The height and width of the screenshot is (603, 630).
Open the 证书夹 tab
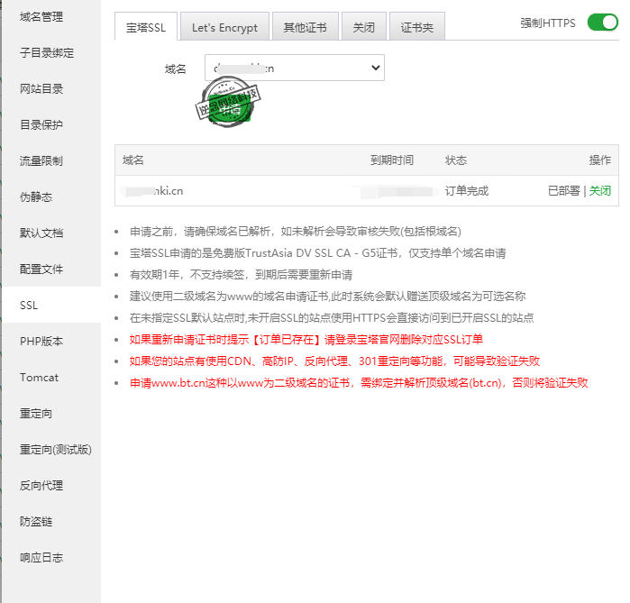417,27
